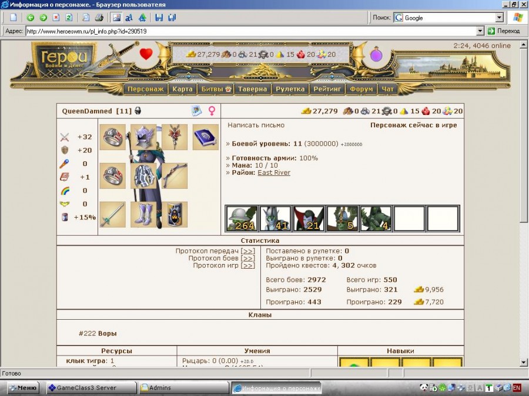Click the panda tray icon
Image resolution: width=529 pixels, height=396 pixels.
(x=424, y=388)
